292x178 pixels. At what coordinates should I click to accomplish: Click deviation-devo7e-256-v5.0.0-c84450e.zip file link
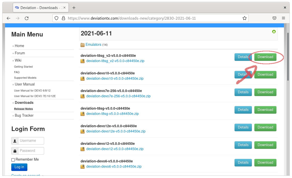[118, 96]
